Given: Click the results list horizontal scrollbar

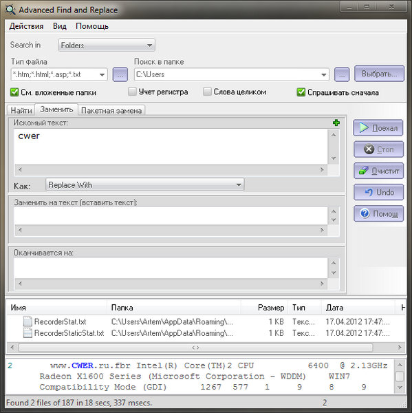Looking at the screenshot, I should point(195,348).
